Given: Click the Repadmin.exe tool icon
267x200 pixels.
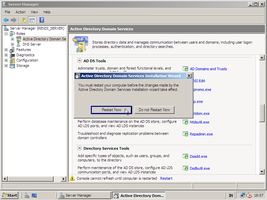Looking at the screenshot, I should 186,134.
